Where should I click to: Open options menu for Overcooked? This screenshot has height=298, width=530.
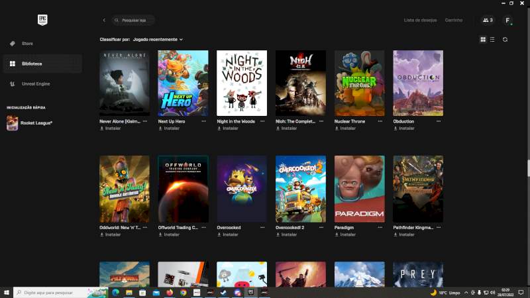pos(262,228)
